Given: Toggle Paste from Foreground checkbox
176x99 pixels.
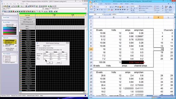Looking at the screenshot, I should 4,62.
